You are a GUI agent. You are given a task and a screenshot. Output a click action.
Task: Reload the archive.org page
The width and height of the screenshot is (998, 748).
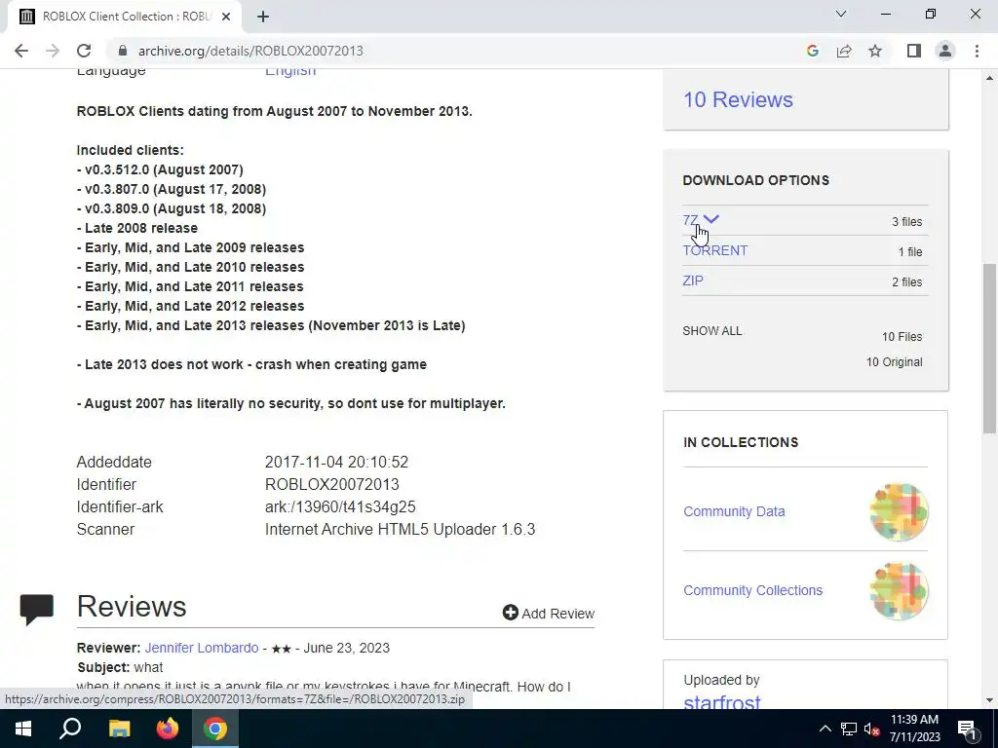pos(84,51)
